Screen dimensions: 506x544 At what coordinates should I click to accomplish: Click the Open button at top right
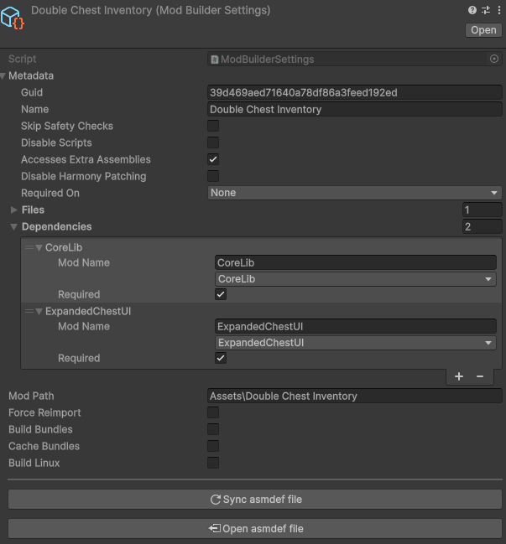pos(483,30)
